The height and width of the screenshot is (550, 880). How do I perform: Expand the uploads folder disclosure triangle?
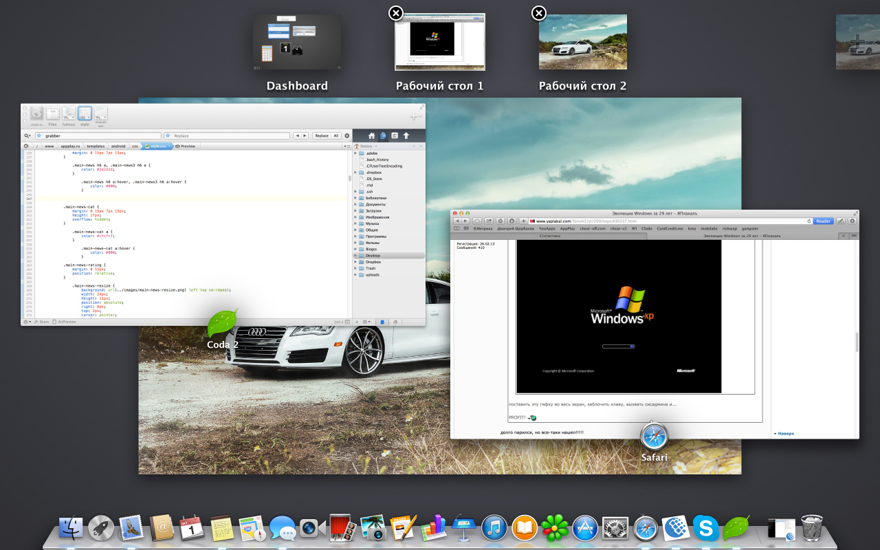coord(355,275)
